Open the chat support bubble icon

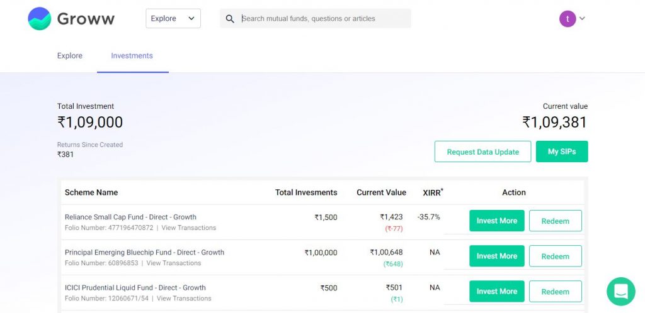click(x=620, y=291)
